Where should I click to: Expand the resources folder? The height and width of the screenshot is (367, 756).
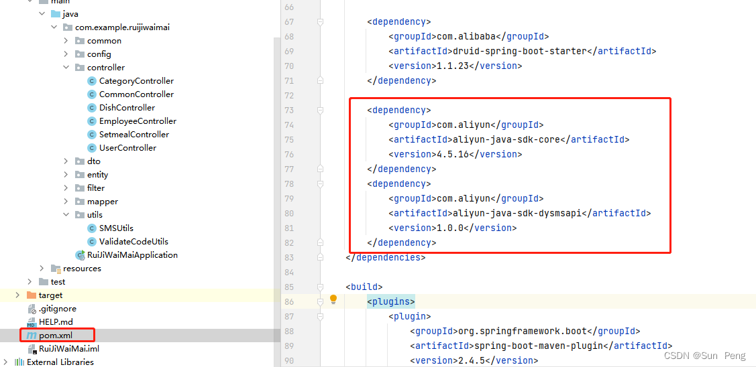42,269
